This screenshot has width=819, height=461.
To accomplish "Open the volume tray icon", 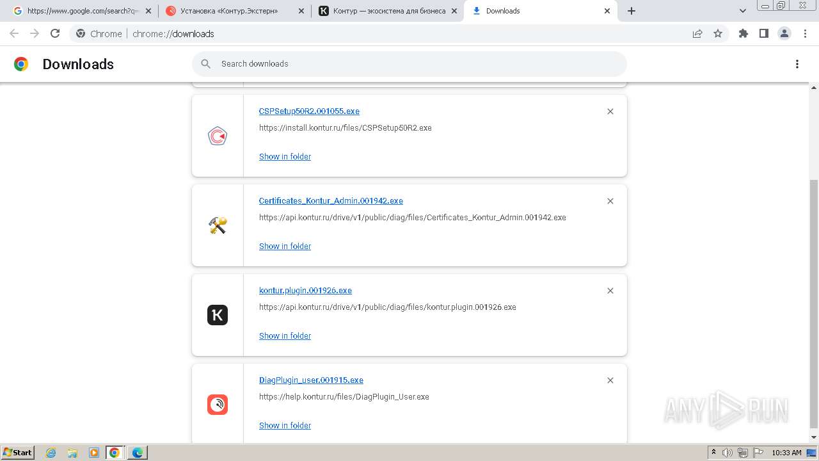I will point(728,453).
